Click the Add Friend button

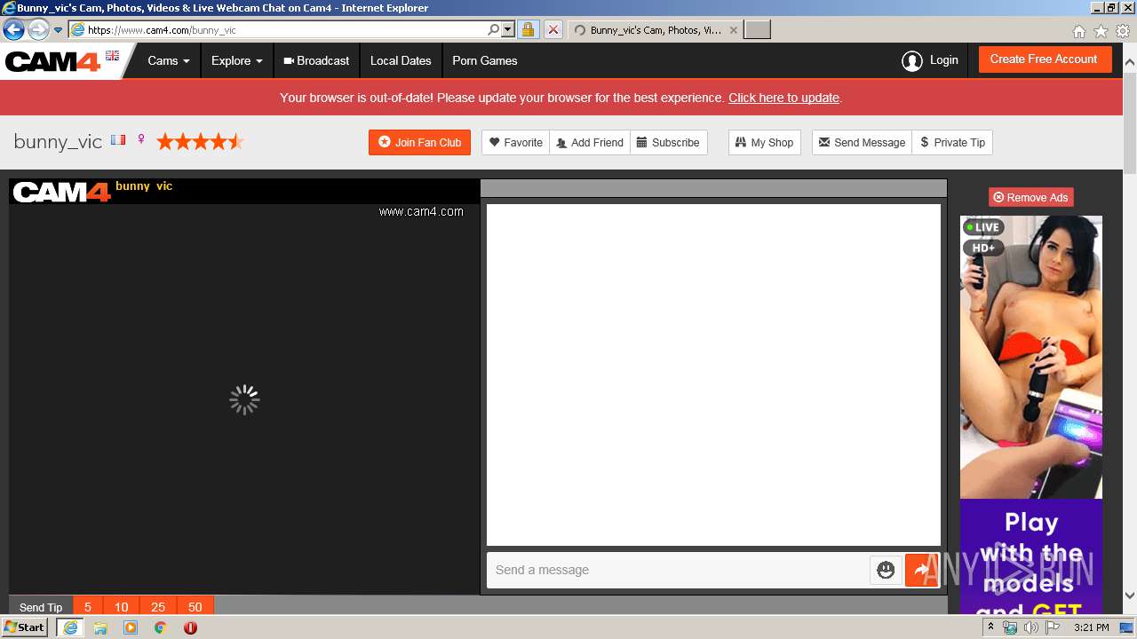590,142
